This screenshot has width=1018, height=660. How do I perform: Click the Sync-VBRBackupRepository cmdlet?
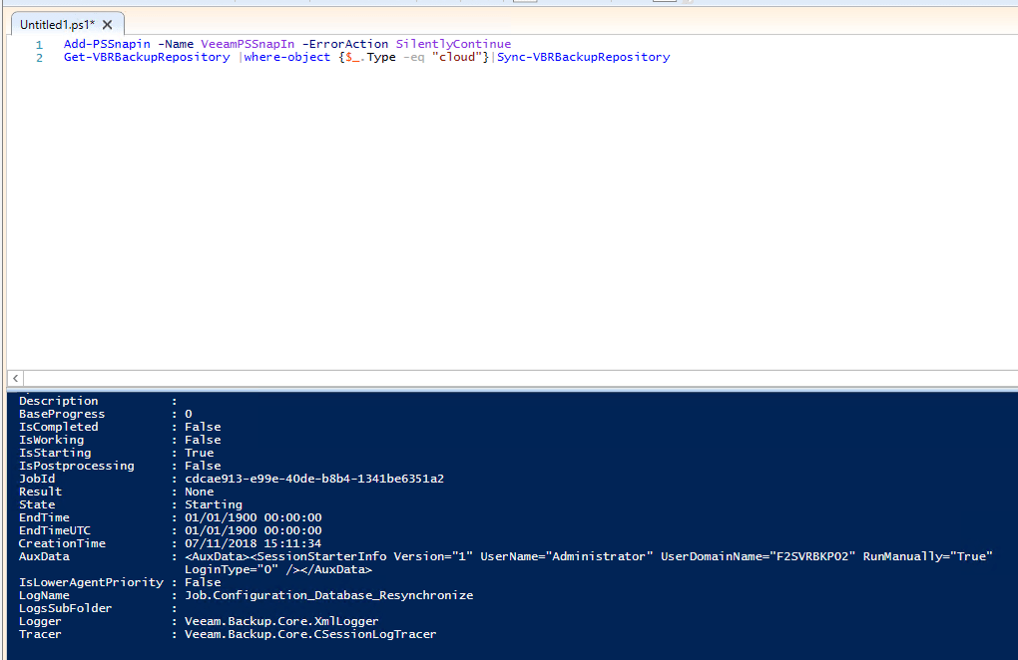(x=583, y=57)
